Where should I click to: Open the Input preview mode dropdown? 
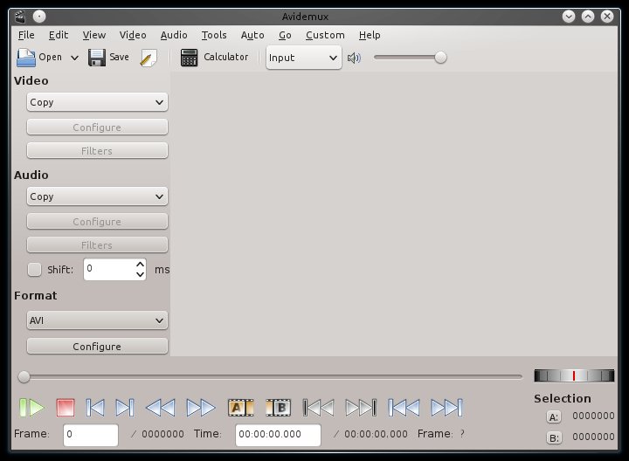pyautogui.click(x=304, y=58)
